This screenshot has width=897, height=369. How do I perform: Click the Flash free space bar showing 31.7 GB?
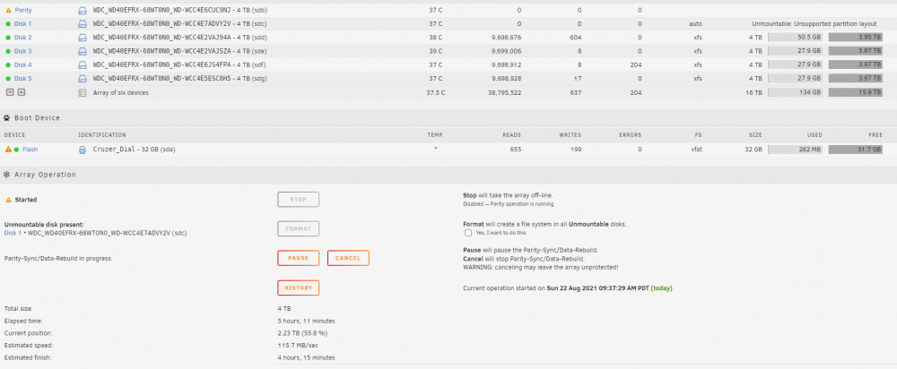tap(856, 150)
